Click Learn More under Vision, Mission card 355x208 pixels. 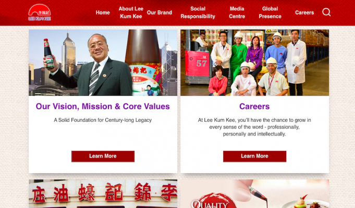coord(103,157)
